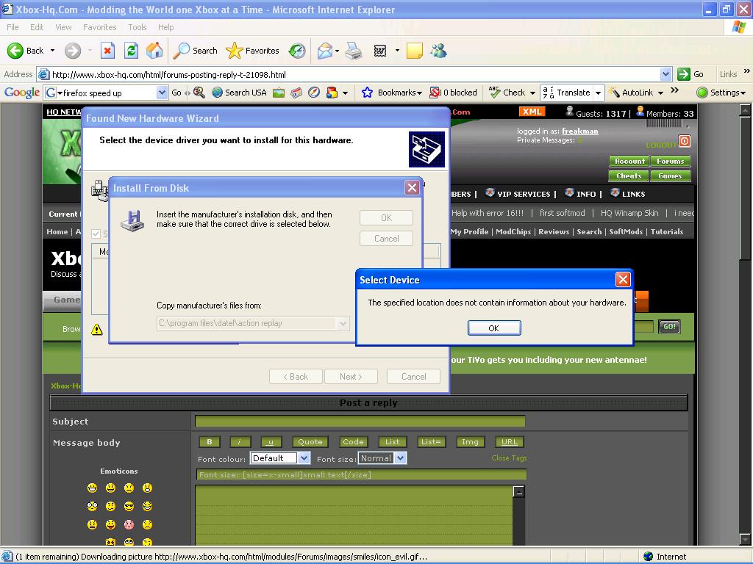This screenshot has height=564, width=753.
Task: Click the freakman username link
Action: [579, 131]
